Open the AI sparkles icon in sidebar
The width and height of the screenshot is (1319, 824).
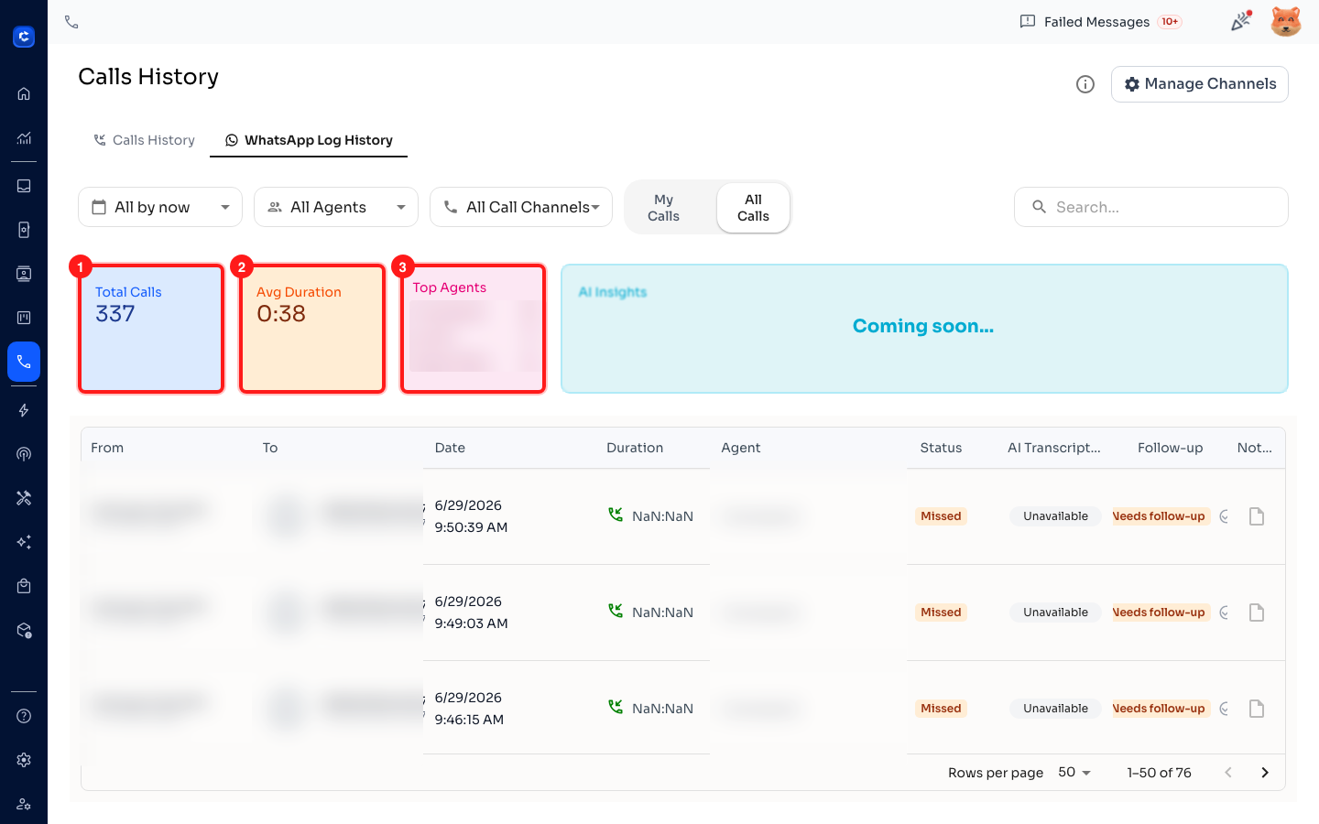pos(24,542)
